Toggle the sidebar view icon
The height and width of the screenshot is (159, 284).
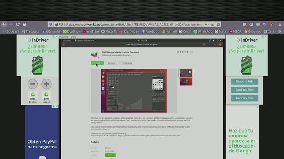(251, 24)
